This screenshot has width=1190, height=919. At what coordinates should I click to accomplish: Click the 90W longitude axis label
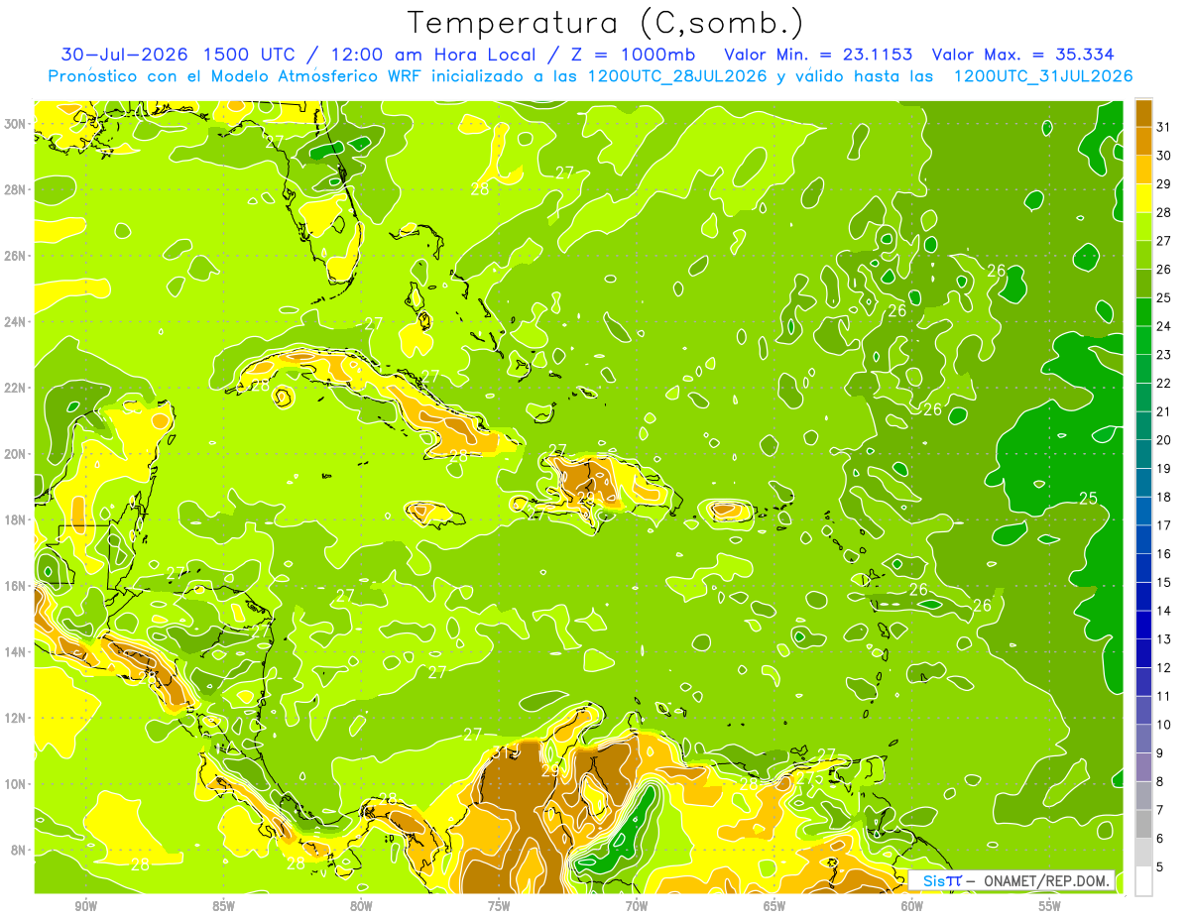pyautogui.click(x=85, y=906)
